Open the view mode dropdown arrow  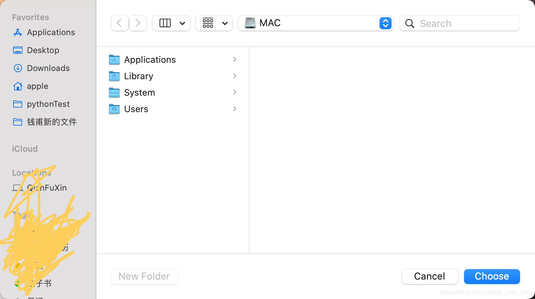182,23
